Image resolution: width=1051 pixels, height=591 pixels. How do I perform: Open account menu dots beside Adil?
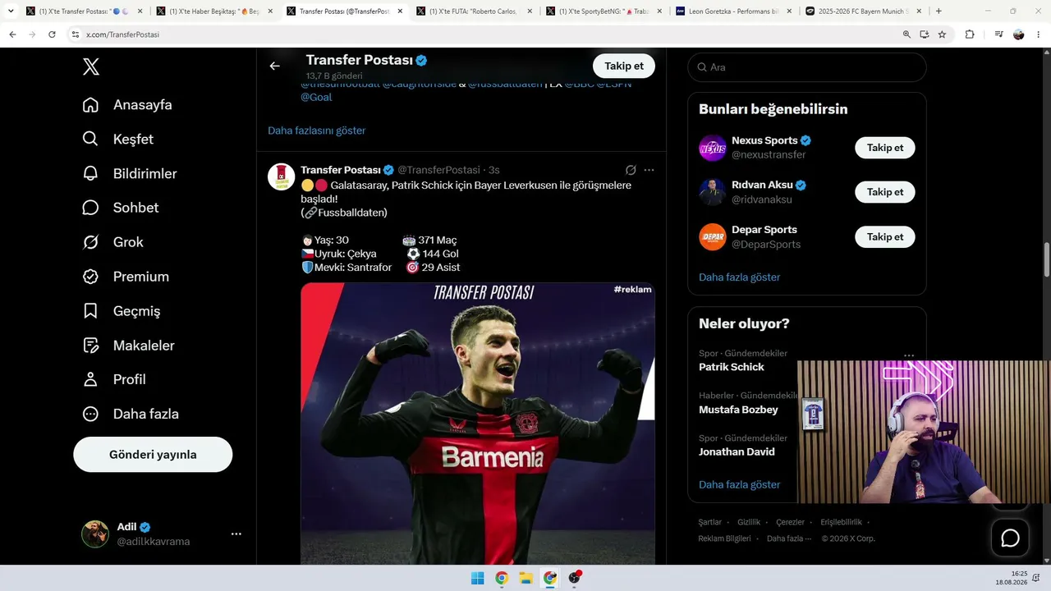236,534
